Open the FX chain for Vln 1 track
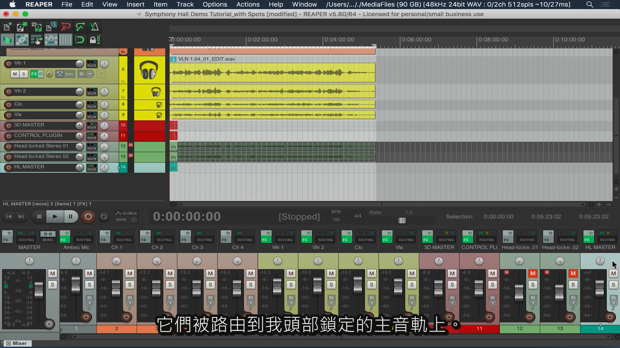Screen dimensions: 620x348 point(34,74)
